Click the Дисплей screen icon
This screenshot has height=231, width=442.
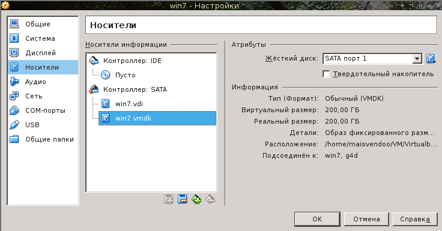tap(14, 53)
